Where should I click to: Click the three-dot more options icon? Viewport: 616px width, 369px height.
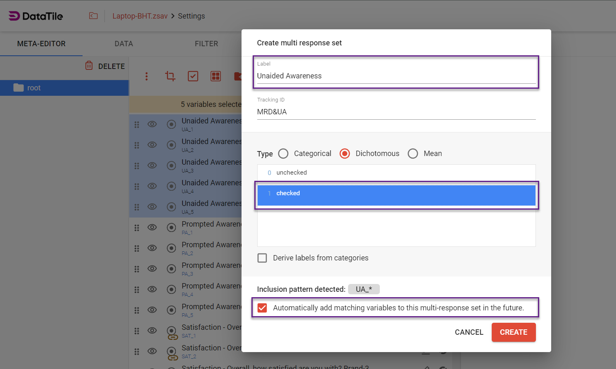pos(147,76)
